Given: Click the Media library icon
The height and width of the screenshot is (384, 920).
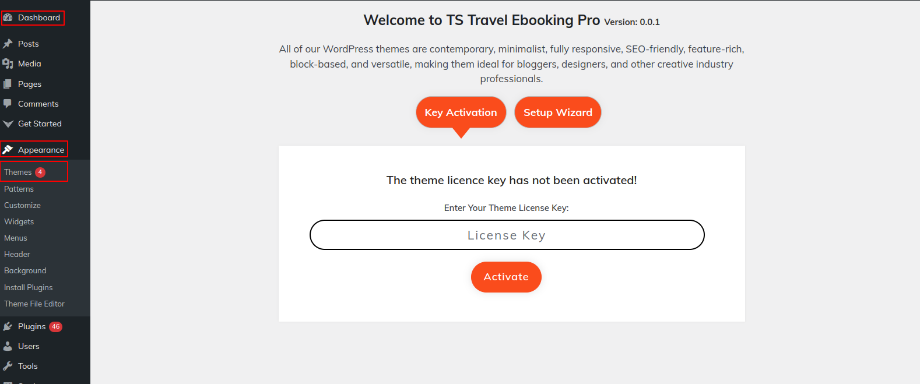Looking at the screenshot, I should 8,64.
